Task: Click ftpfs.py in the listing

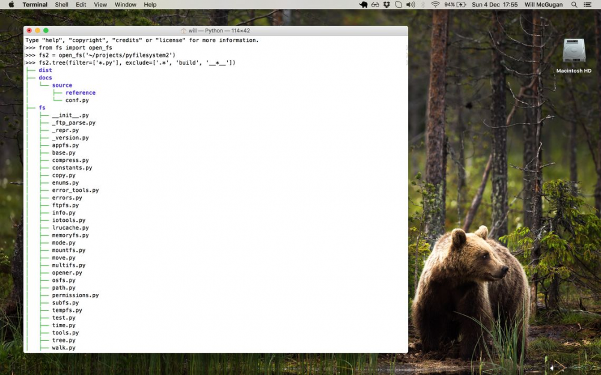Action: 66,205
